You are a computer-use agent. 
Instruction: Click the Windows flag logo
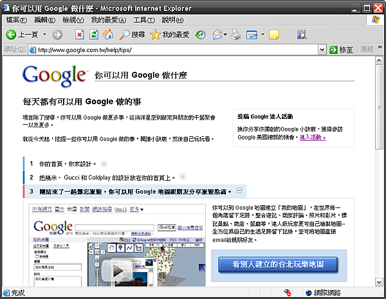coord(376,20)
